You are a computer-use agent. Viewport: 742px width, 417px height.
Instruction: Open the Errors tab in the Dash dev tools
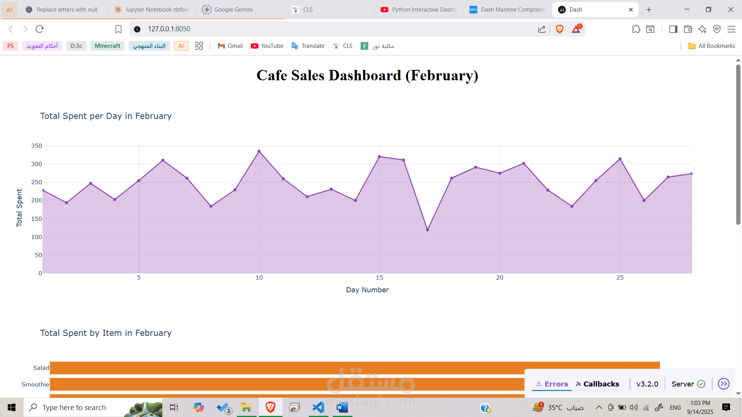552,384
